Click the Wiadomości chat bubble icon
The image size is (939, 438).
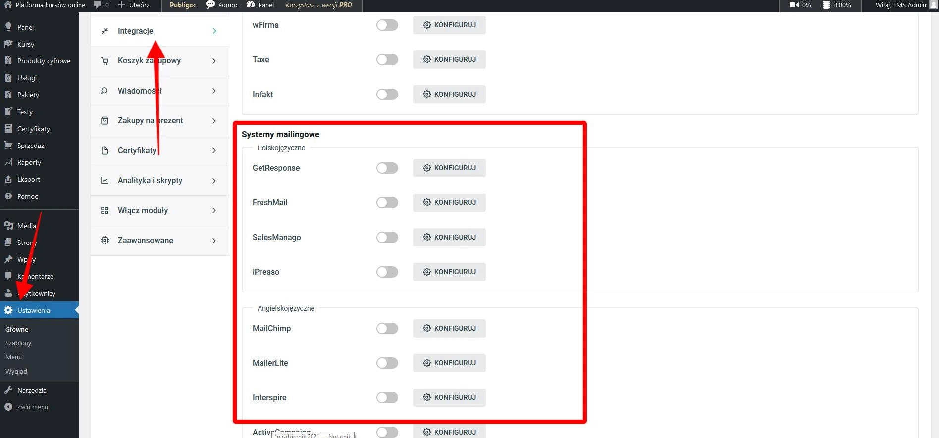pos(104,91)
